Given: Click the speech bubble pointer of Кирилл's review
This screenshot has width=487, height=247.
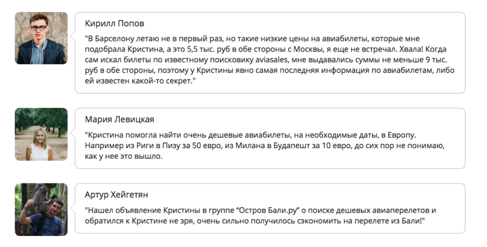Looking at the screenshot, I should coord(73,37).
